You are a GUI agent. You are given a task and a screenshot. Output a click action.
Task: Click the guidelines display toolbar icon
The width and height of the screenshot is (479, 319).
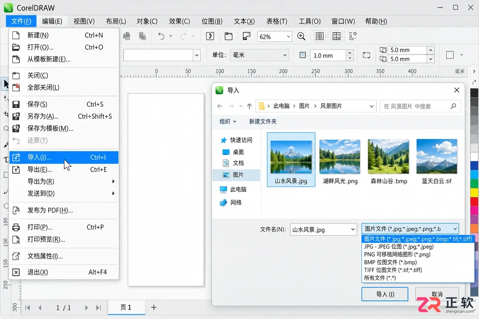337,36
